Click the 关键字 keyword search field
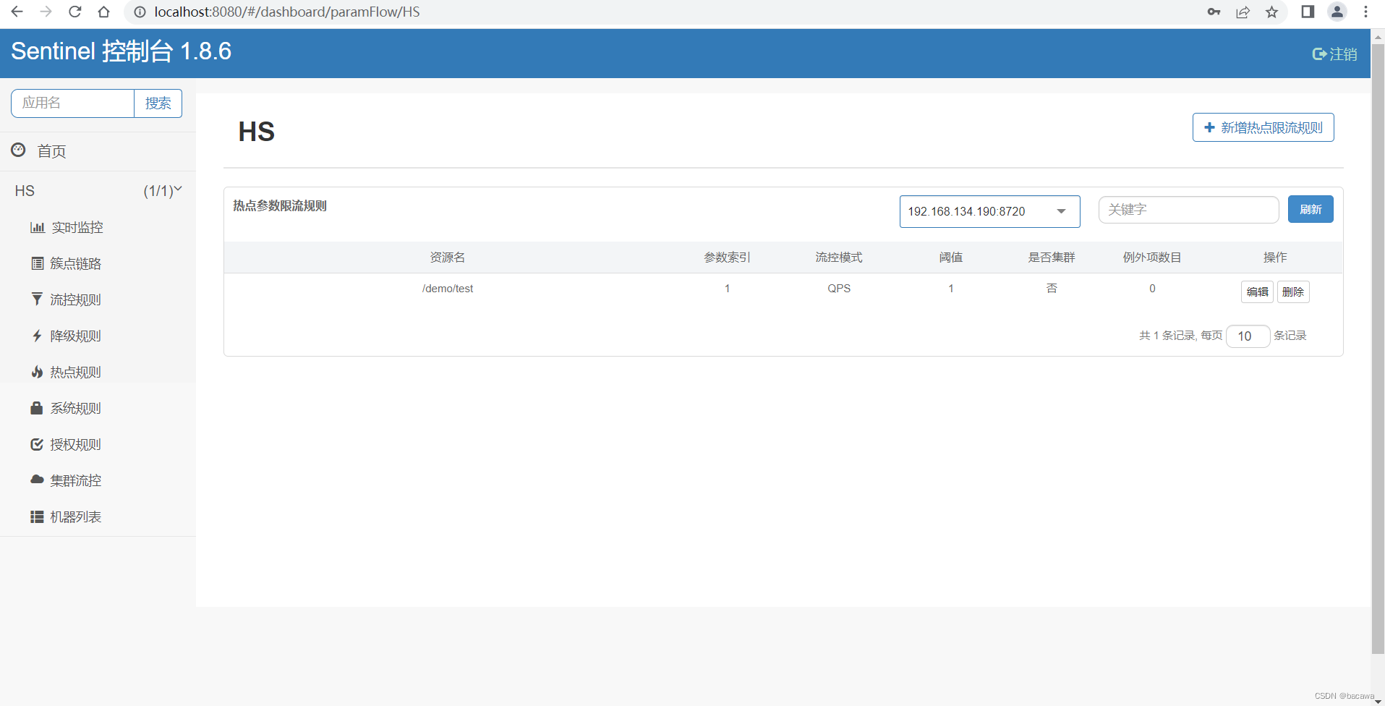This screenshot has height=706, width=1385. [x=1188, y=209]
